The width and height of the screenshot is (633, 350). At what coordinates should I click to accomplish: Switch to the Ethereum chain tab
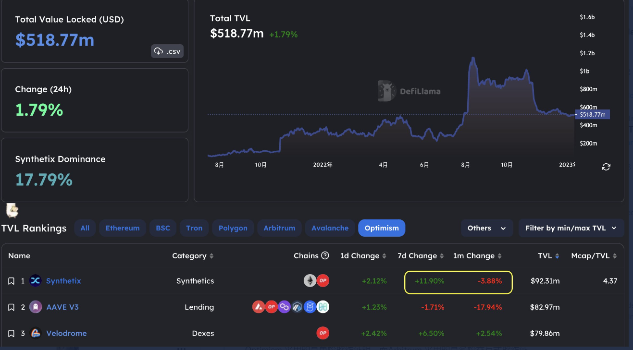point(123,228)
